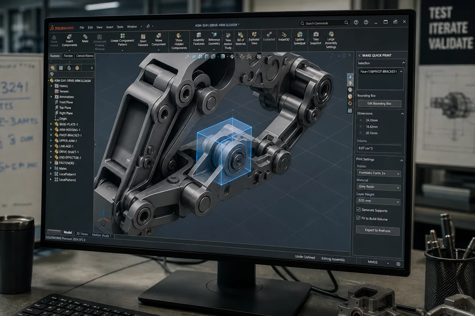Open ConfigurationManager tab icon in left panel
The width and height of the screenshot is (475, 316).
click(x=69, y=68)
